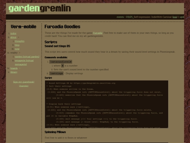Click the vealty menu label
This screenshot has width=190, height=143.
[14, 53]
